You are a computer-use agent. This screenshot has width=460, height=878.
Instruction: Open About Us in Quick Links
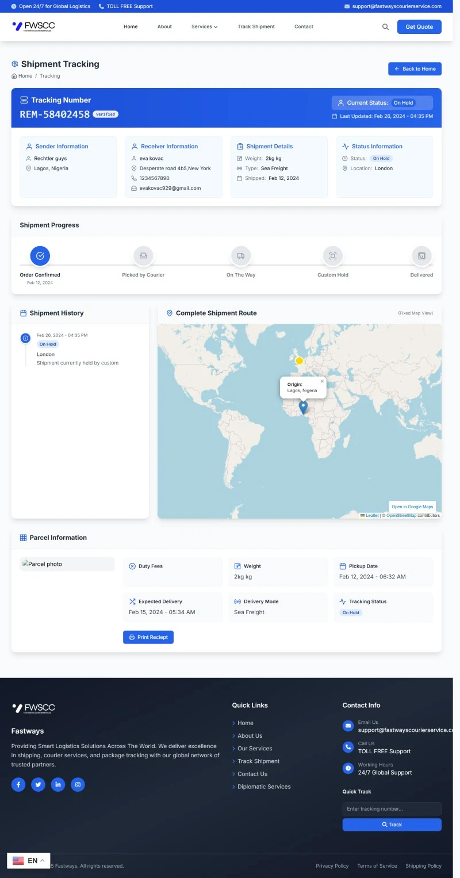(250, 735)
